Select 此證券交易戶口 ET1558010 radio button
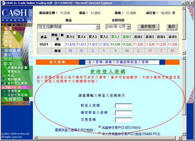The width and height of the screenshot is (195, 141). click(x=100, y=127)
